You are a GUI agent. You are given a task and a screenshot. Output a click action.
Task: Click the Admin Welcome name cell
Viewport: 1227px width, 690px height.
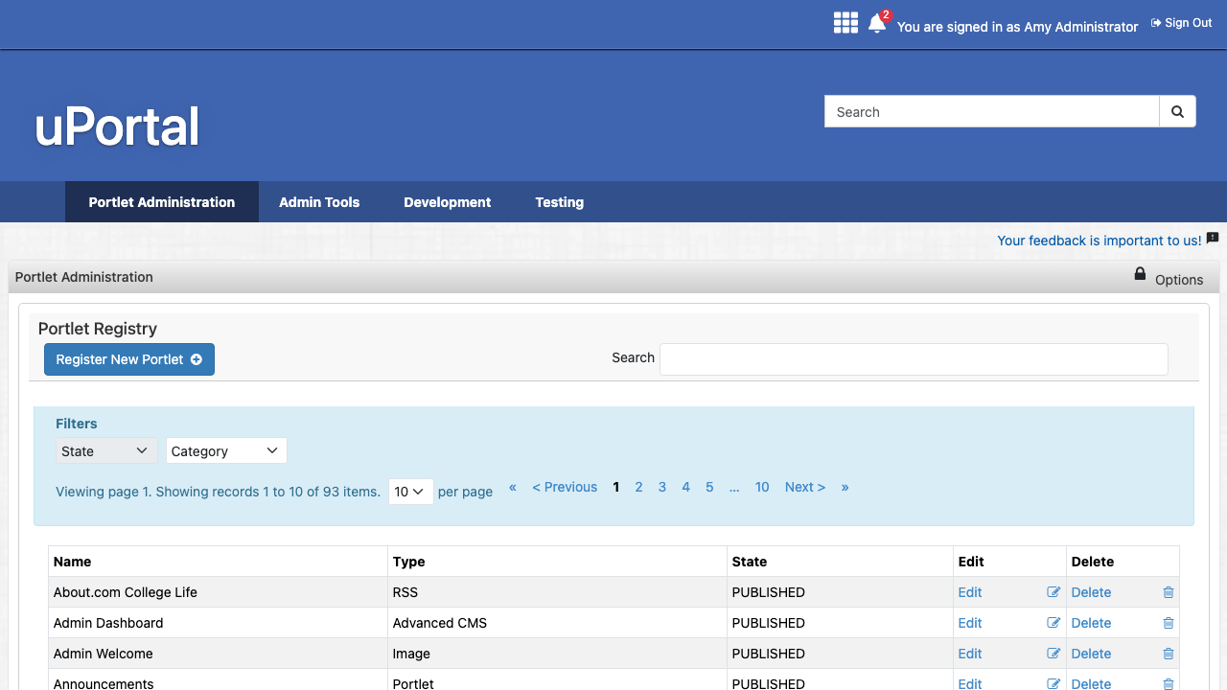coord(219,654)
